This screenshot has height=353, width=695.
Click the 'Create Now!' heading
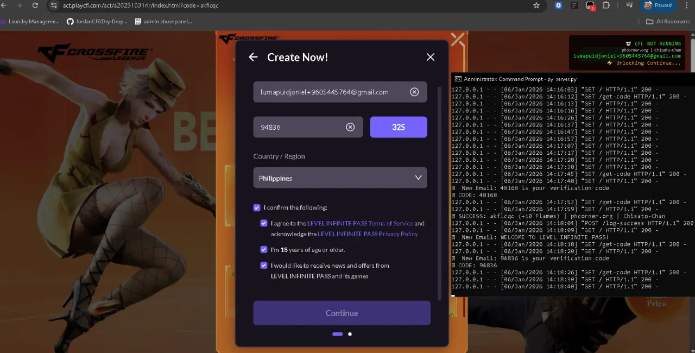coord(298,57)
